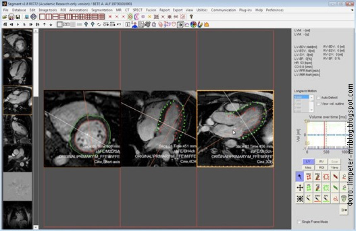Select the highlighted three-chamber thumbnail
The image size is (356, 231).
pyautogui.click(x=17, y=100)
